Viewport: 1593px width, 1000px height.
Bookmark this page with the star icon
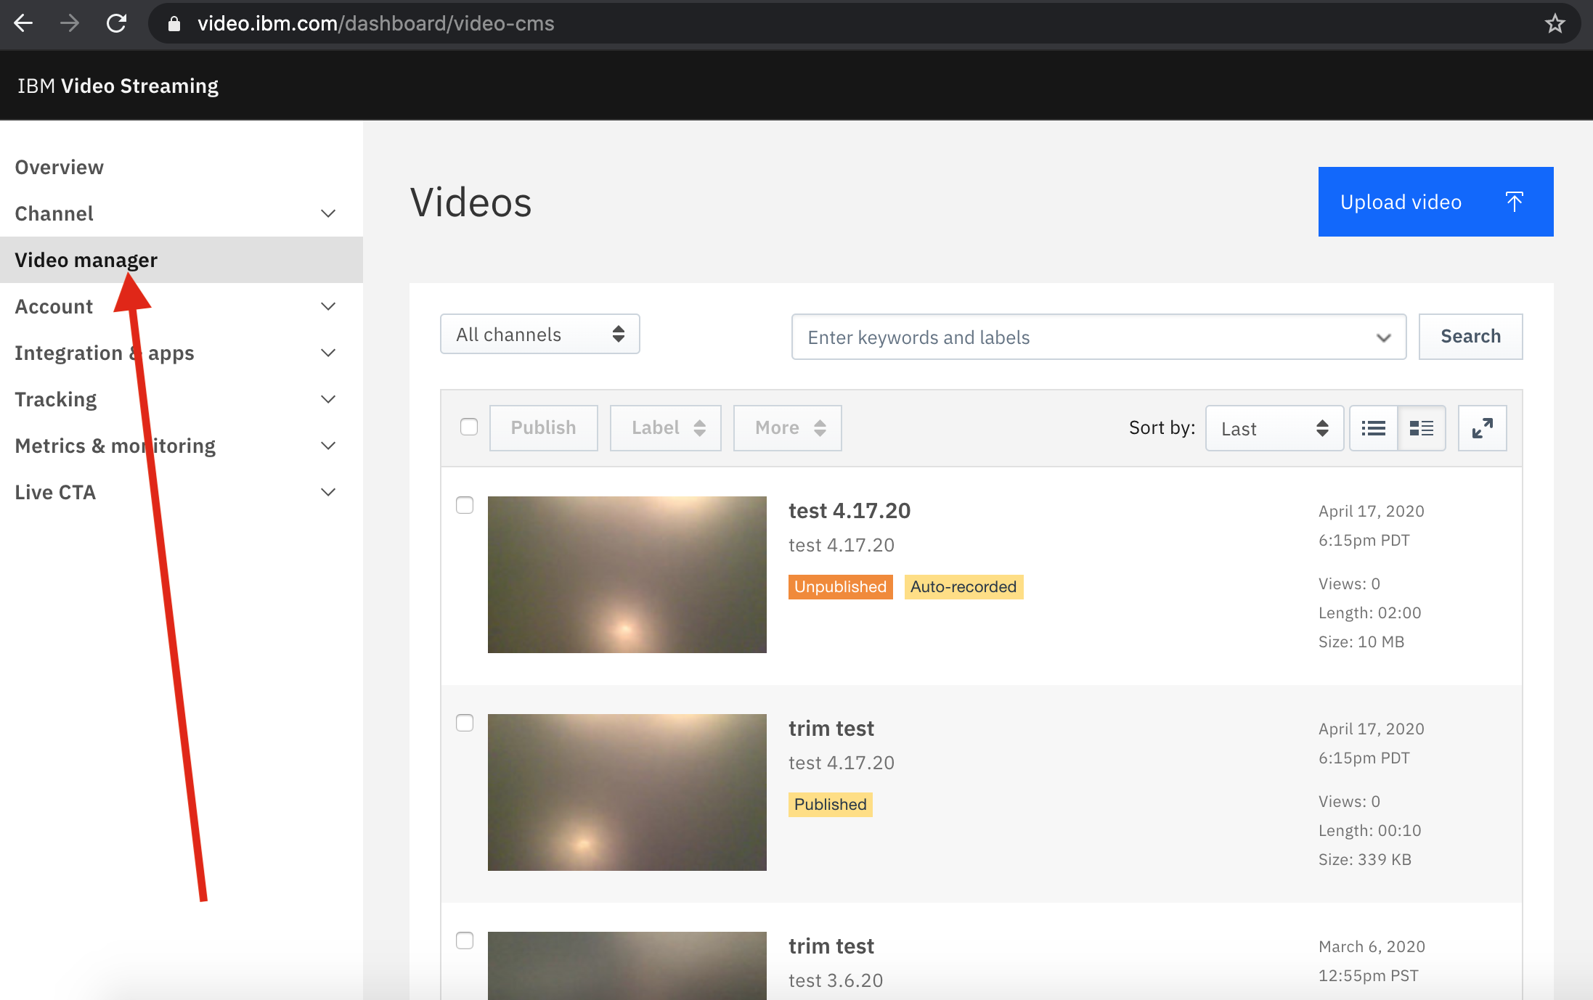[x=1555, y=23]
